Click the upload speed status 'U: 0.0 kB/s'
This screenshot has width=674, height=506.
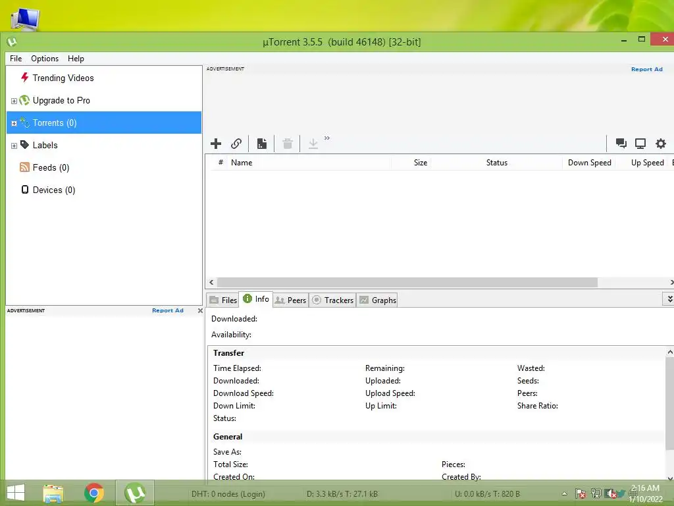click(488, 494)
